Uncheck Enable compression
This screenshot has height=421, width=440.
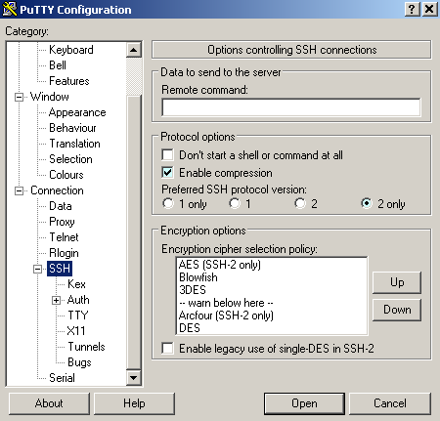click(x=167, y=172)
